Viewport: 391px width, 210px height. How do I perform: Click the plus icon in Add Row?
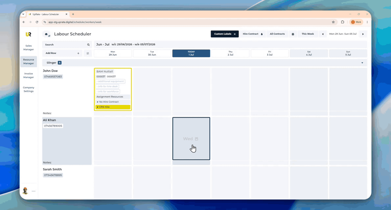78,53
